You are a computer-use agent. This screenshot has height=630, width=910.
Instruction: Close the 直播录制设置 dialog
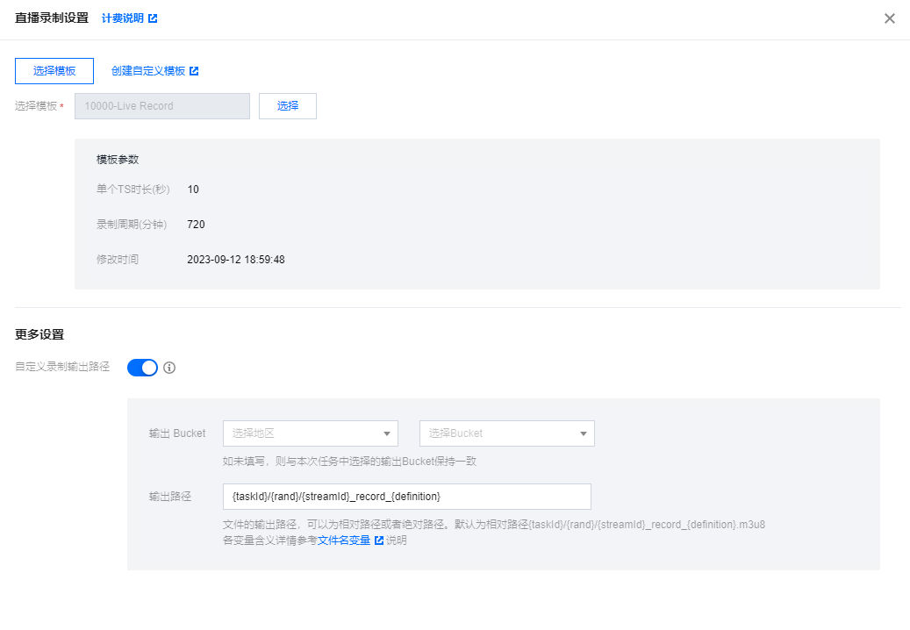tap(889, 18)
